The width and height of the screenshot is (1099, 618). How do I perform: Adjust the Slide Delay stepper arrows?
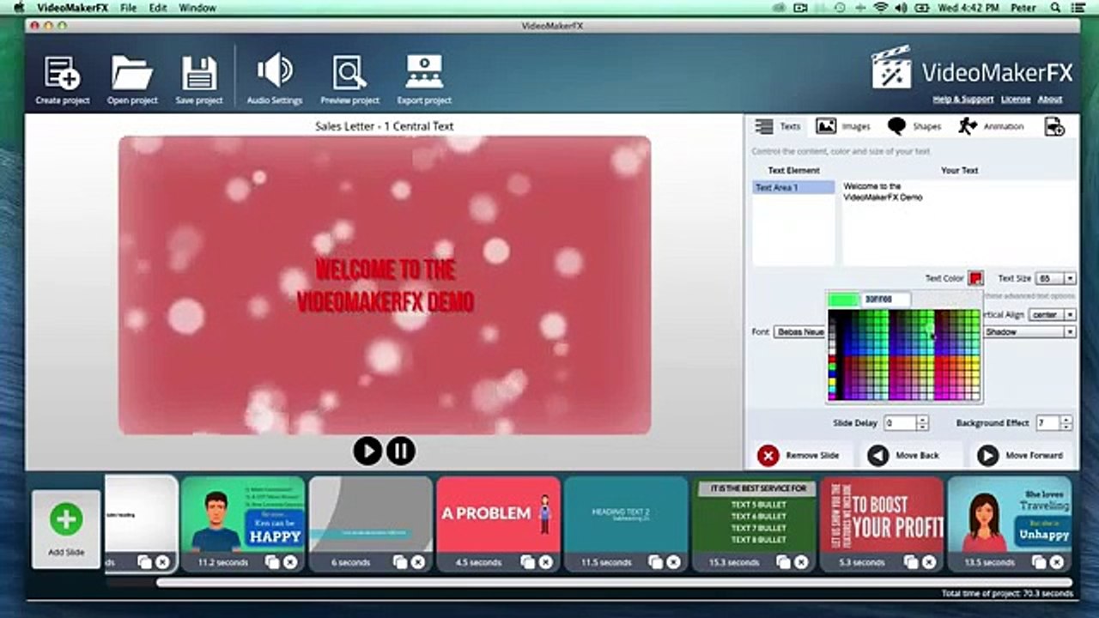click(922, 423)
